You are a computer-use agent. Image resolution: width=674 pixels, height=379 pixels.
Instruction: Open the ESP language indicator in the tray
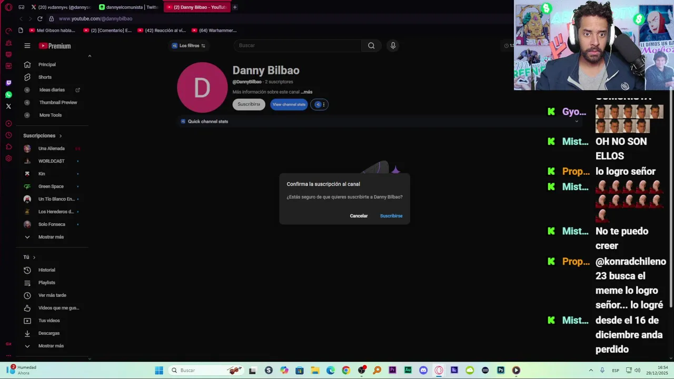click(616, 371)
